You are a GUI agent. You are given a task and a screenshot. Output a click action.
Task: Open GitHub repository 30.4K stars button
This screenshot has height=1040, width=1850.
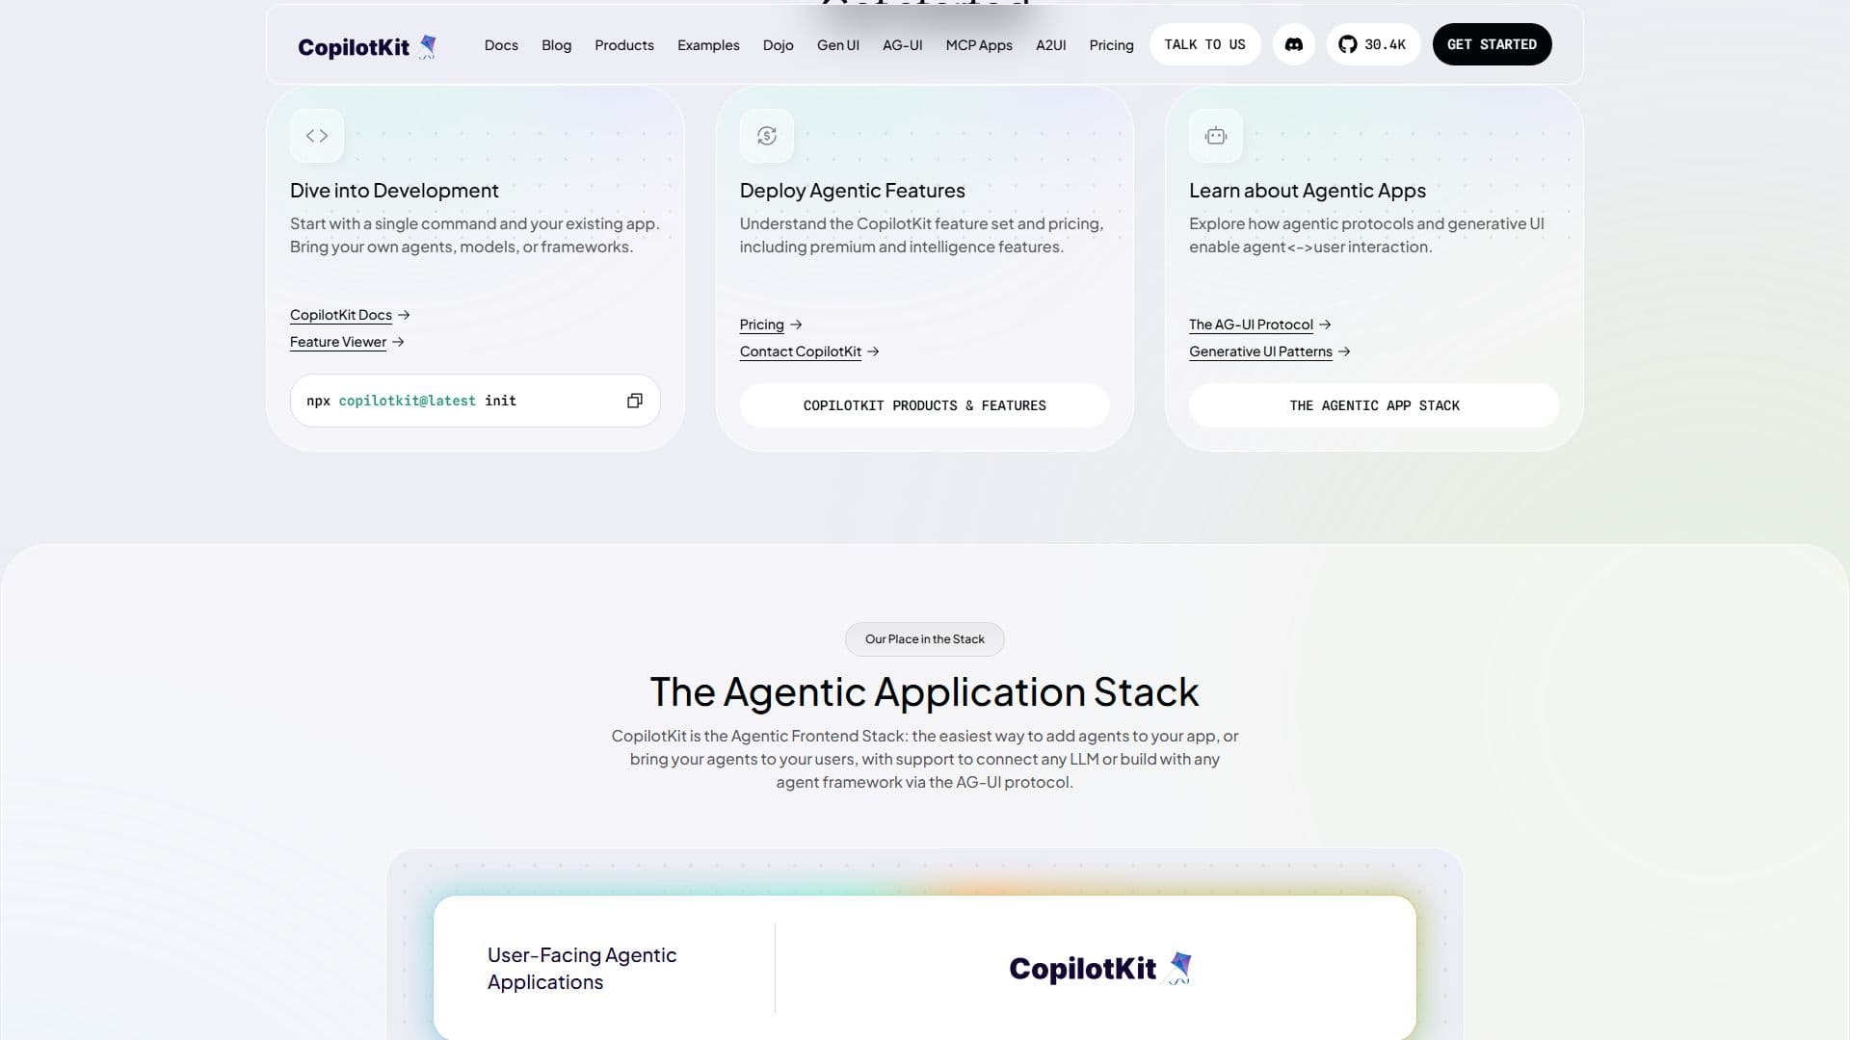tap(1373, 44)
